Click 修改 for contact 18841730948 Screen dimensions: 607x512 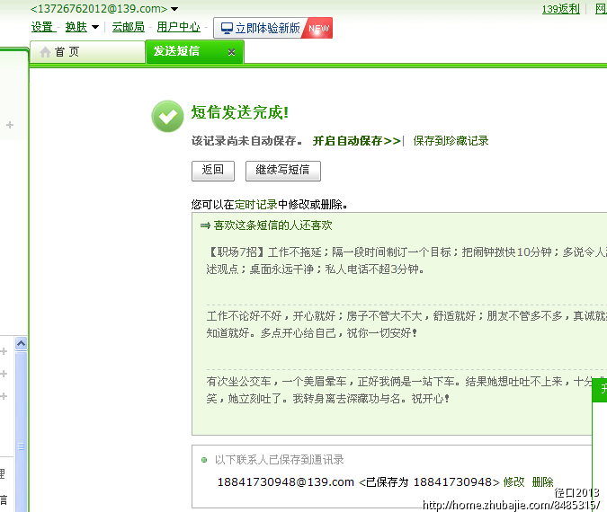(513, 481)
